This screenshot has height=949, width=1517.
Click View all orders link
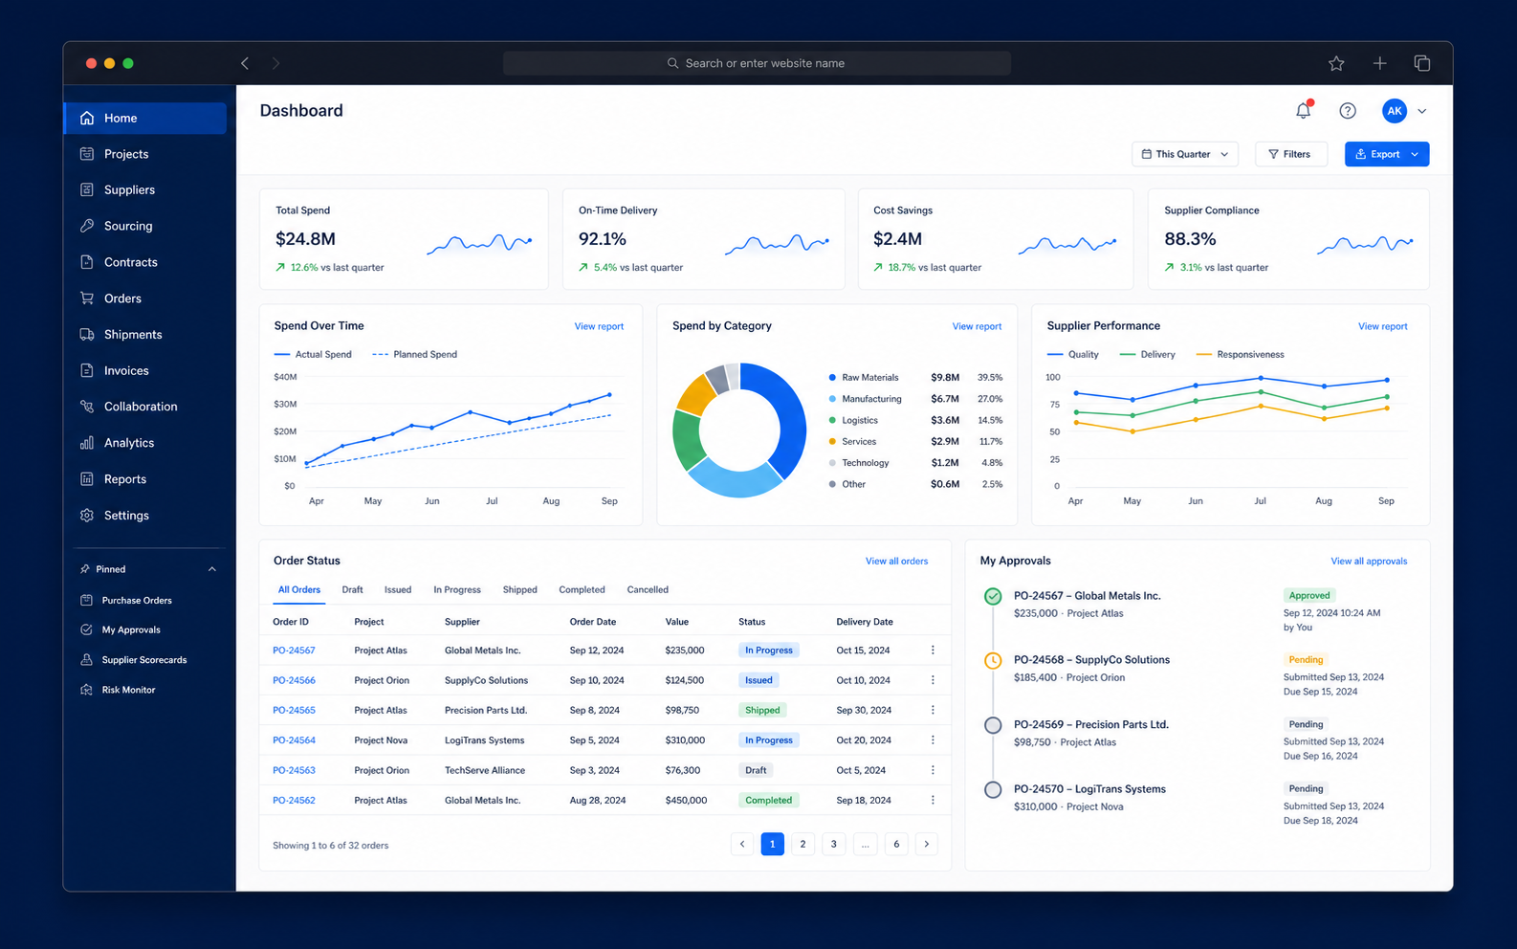point(896,562)
